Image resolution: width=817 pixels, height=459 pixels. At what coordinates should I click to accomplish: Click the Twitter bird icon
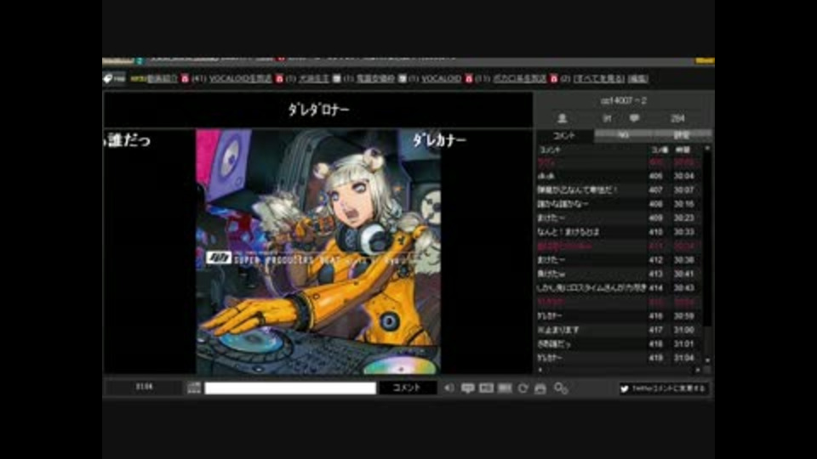(624, 388)
